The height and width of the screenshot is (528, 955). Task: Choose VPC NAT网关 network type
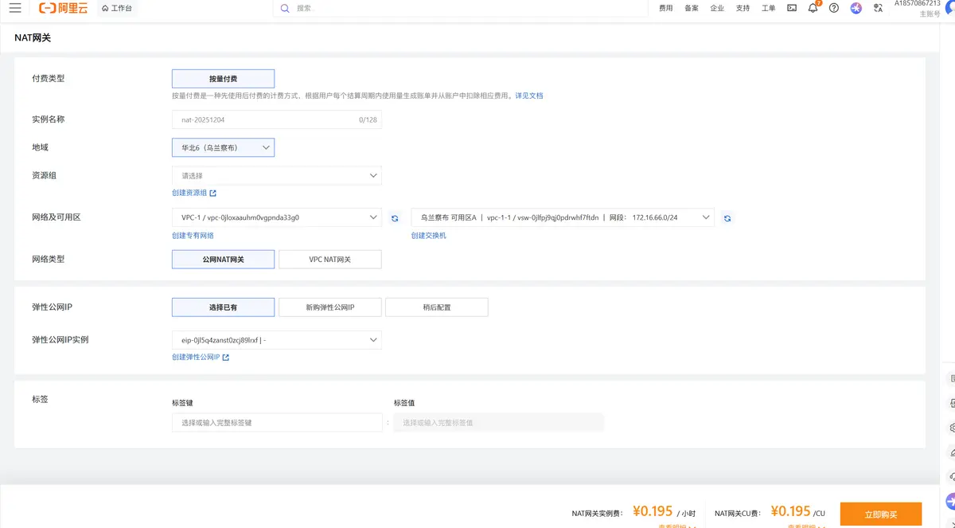pyautogui.click(x=329, y=260)
